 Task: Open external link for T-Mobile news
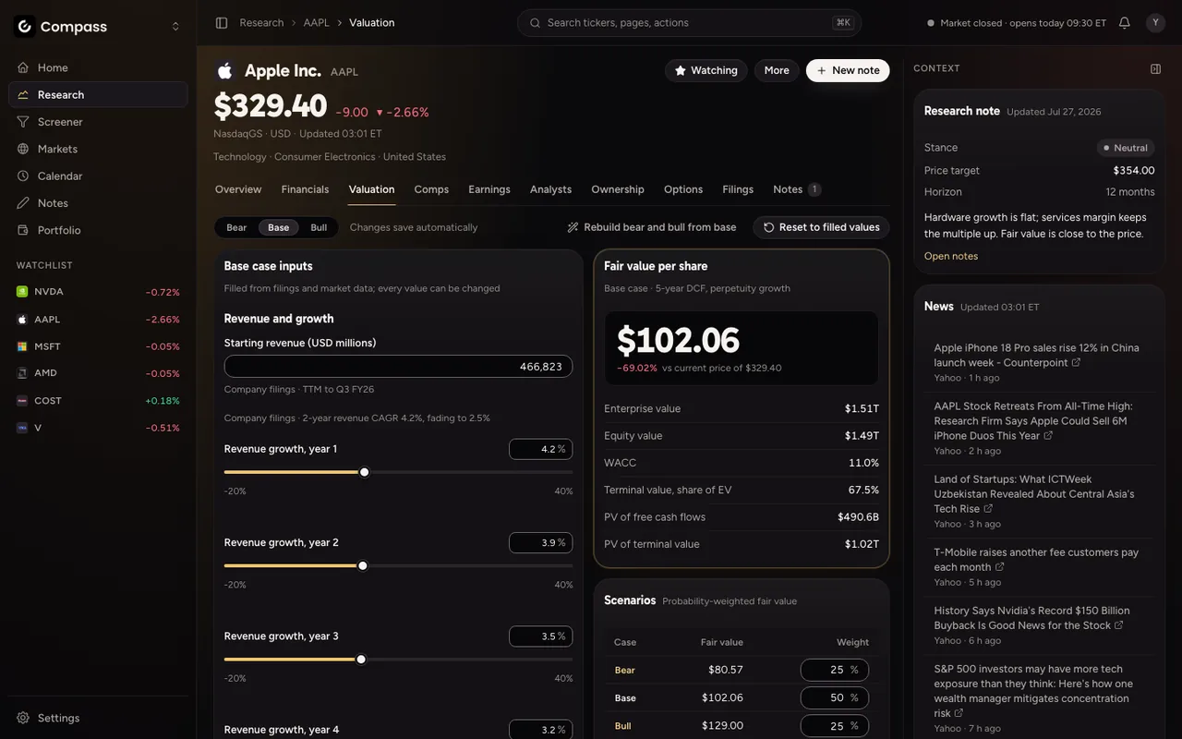click(x=999, y=567)
